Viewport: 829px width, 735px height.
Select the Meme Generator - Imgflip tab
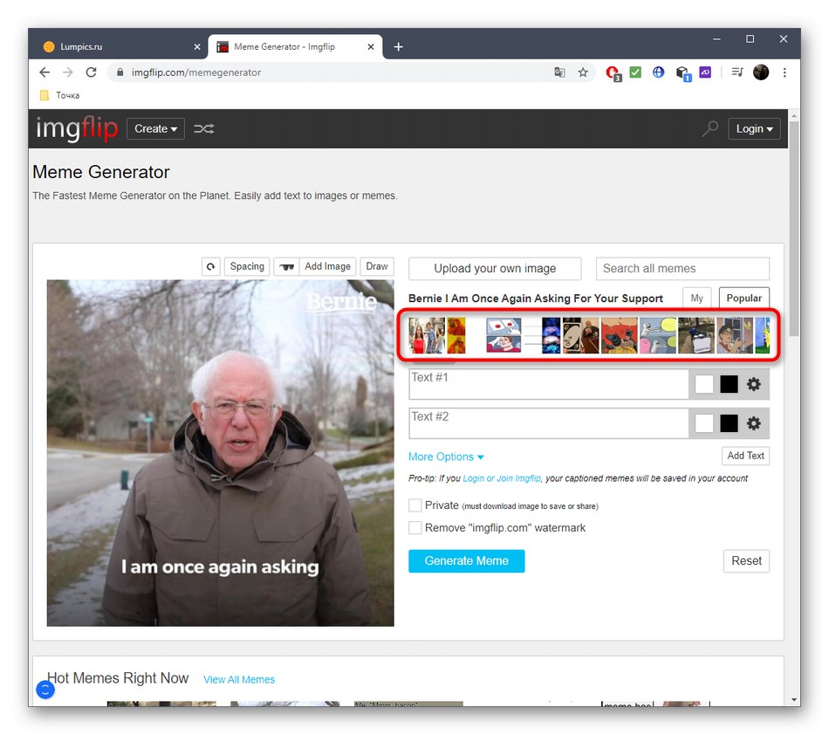click(295, 47)
